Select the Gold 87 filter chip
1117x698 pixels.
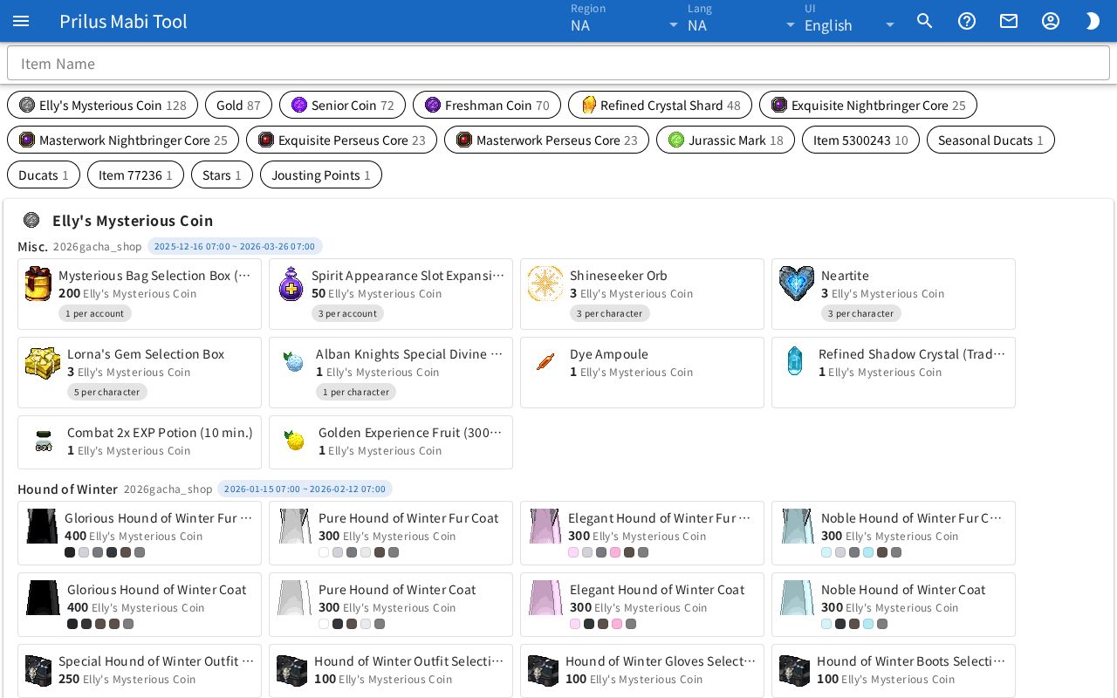(238, 106)
